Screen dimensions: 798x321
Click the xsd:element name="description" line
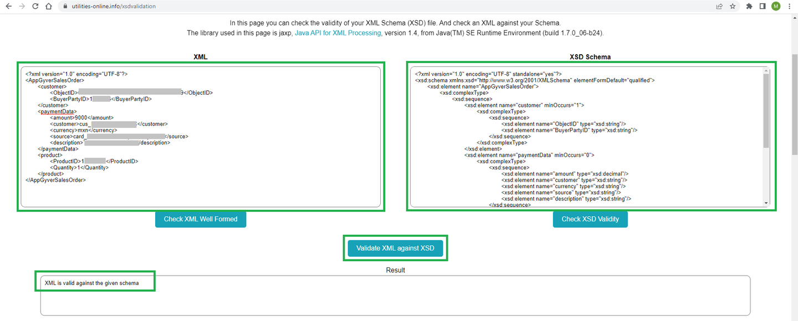[x=566, y=199]
